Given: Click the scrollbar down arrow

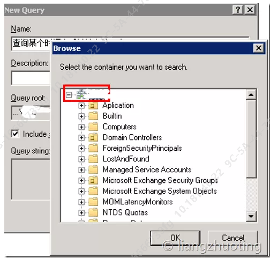Looking at the screenshot, I should point(251,217).
